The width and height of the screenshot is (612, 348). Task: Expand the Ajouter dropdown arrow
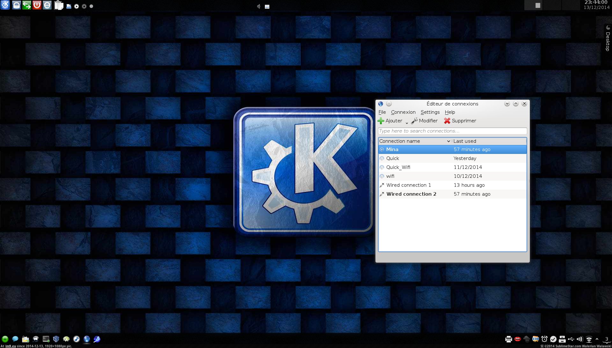click(407, 123)
